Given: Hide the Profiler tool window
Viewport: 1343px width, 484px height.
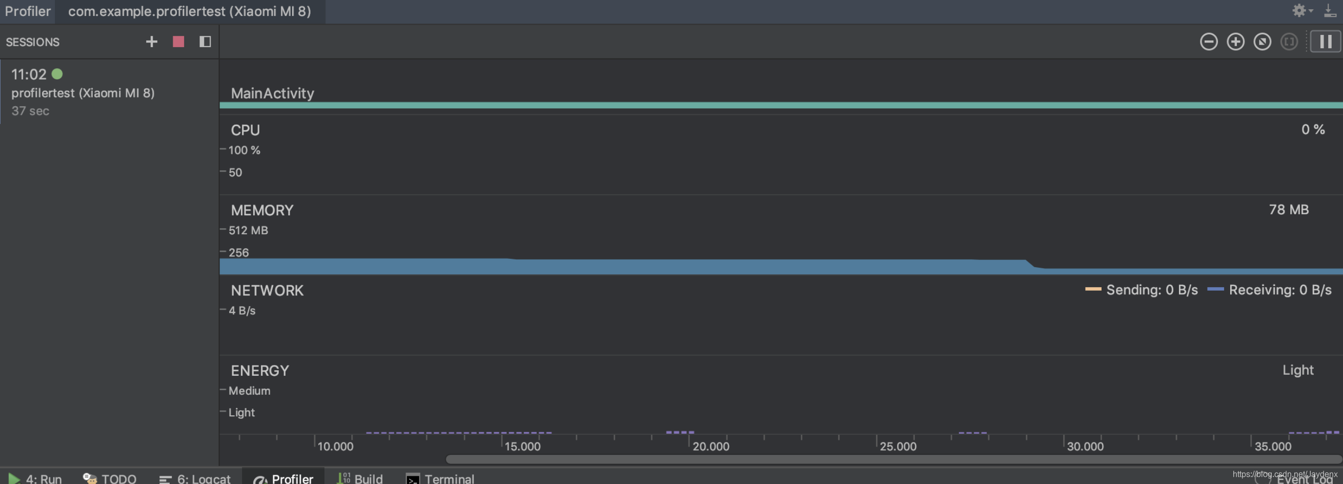Looking at the screenshot, I should (x=1330, y=11).
